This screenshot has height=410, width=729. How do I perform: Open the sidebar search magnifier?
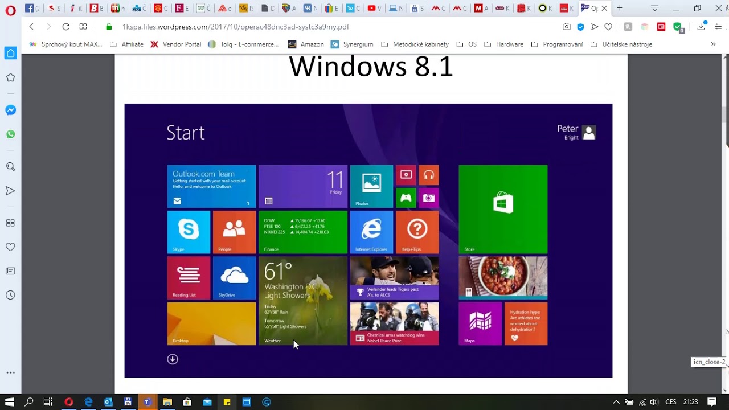[x=10, y=167]
